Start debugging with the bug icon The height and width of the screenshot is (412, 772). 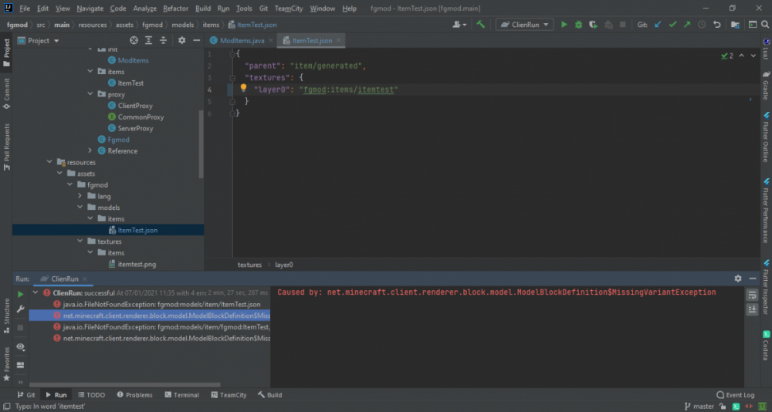click(578, 24)
